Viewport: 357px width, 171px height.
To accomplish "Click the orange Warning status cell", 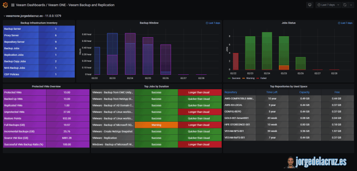I will [156, 125].
